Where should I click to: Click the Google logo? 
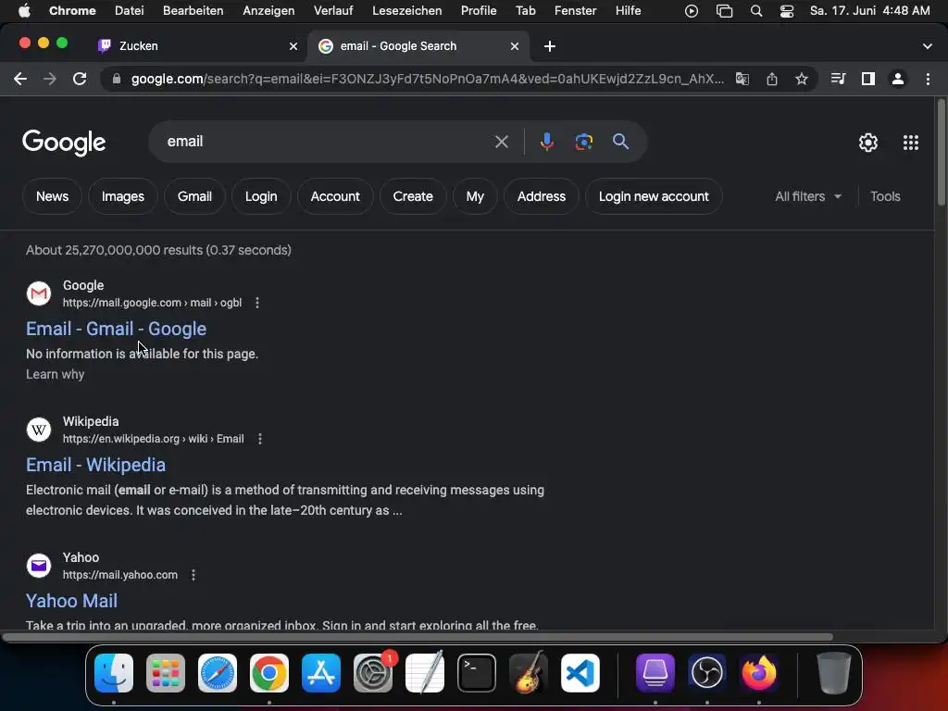point(64,143)
